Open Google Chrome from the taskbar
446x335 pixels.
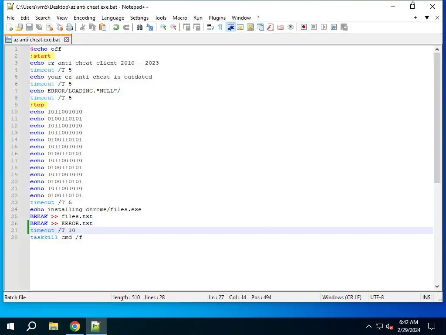pyautogui.click(x=75, y=326)
